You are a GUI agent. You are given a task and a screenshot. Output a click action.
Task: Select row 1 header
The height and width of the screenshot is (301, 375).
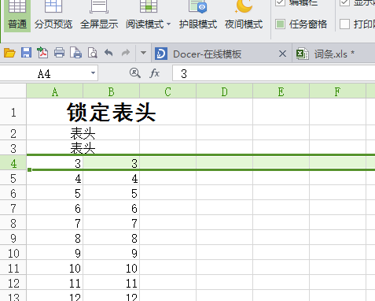coord(13,112)
